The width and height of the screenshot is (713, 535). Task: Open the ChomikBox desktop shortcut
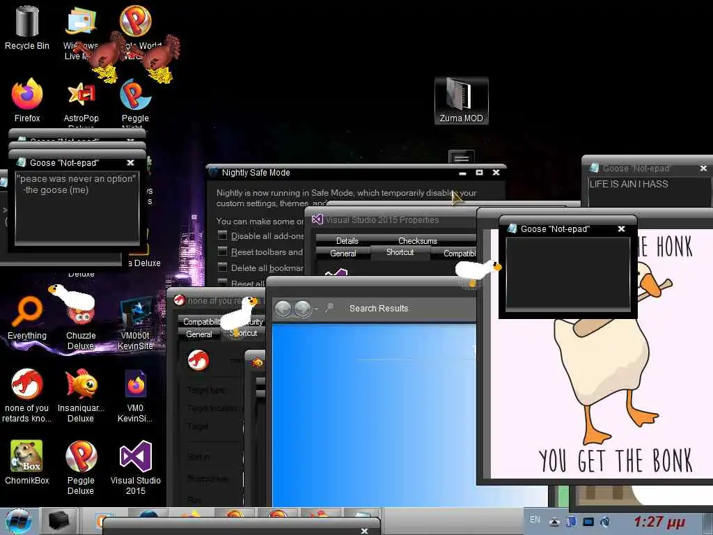[x=27, y=462]
